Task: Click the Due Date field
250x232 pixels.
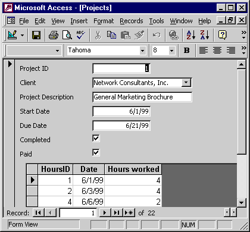Action: [x=121, y=126]
